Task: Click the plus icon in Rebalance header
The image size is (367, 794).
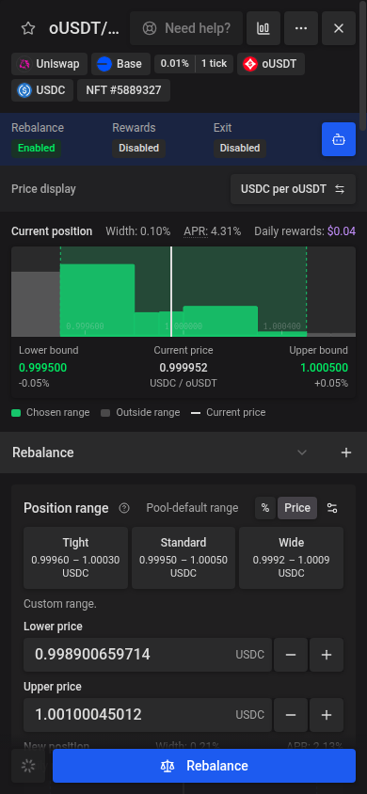Action: coord(346,453)
